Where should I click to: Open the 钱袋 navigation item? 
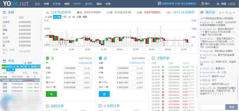pyautogui.click(x=67, y=4)
